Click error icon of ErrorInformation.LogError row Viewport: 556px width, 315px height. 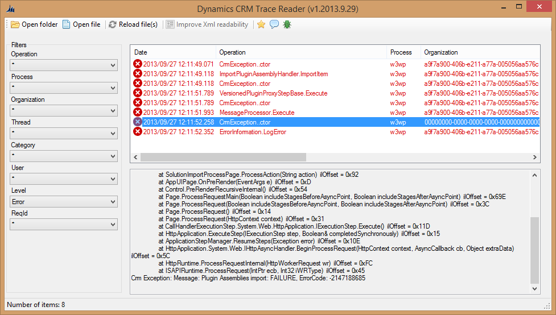138,131
